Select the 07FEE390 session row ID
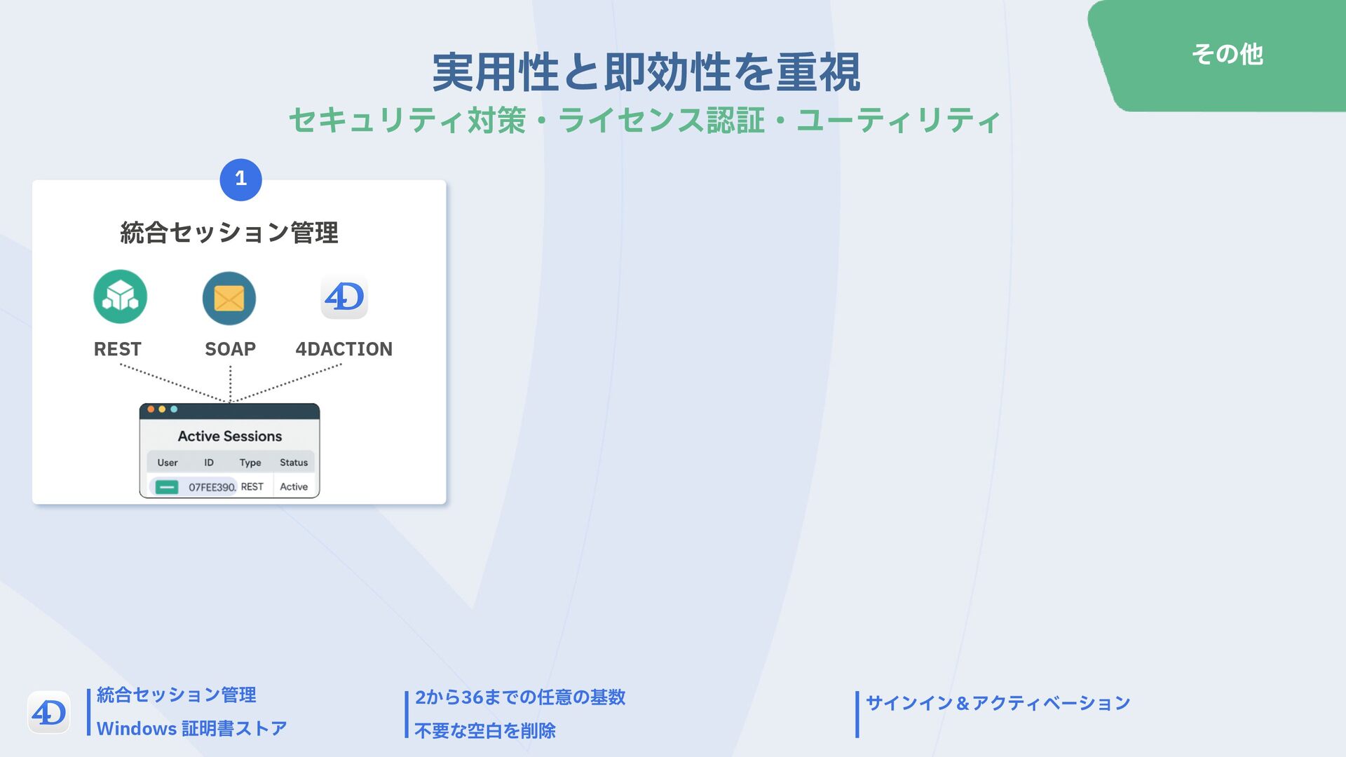1346x757 pixels. tap(212, 487)
